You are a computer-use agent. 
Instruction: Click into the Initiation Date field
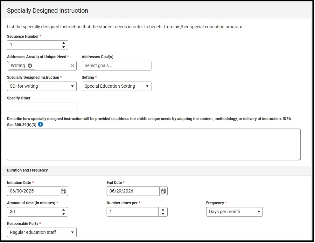coord(33,191)
